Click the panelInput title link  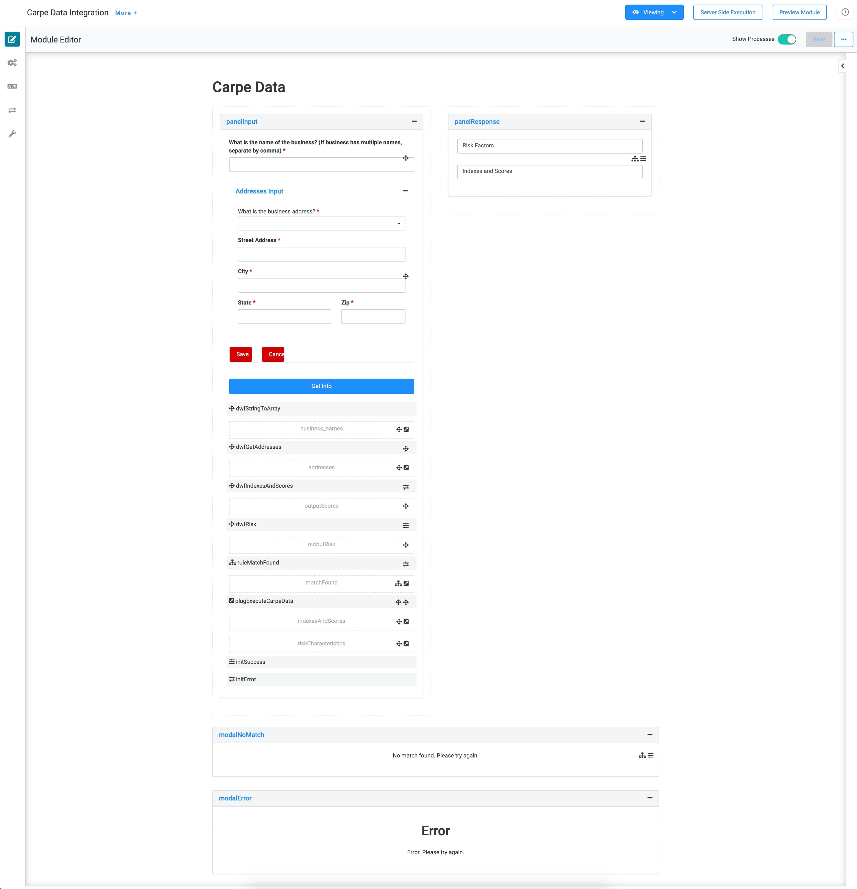pos(242,122)
